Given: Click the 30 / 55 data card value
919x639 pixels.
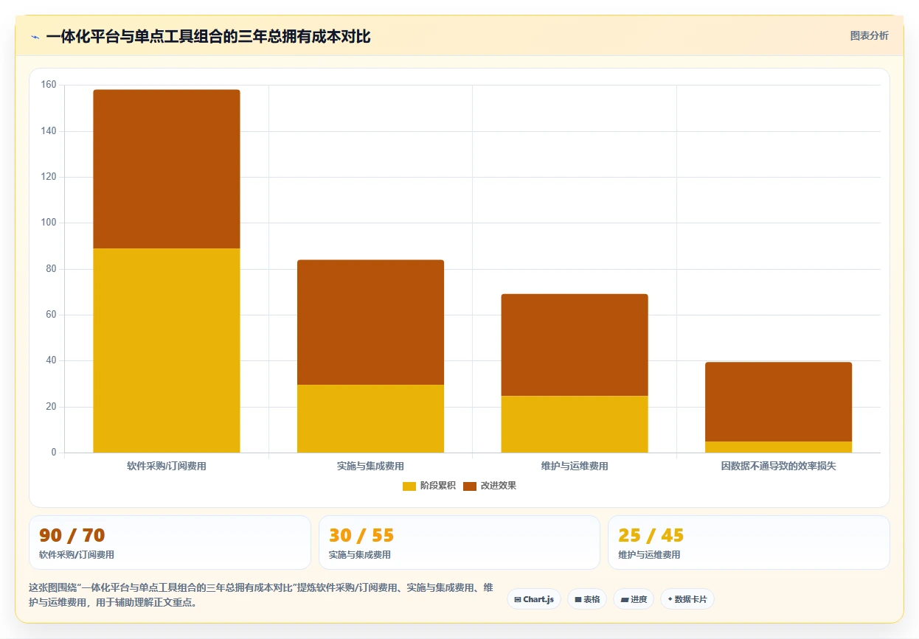Looking at the screenshot, I should [361, 536].
